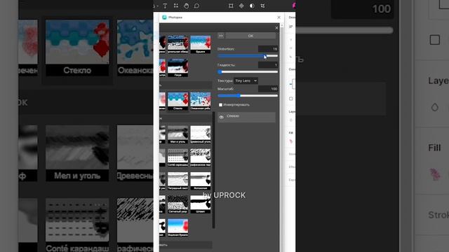Select the Hand tool in Figma toolbar
This screenshot has width=449, height=252.
(x=187, y=6)
